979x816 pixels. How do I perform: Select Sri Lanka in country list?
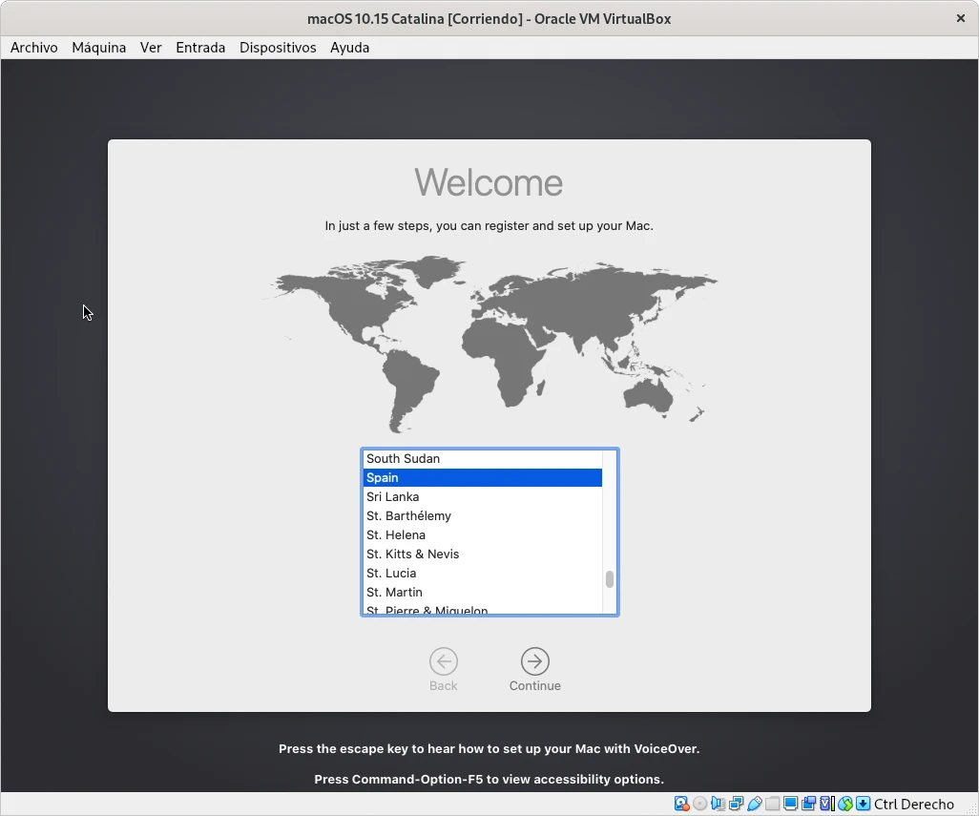(x=393, y=496)
